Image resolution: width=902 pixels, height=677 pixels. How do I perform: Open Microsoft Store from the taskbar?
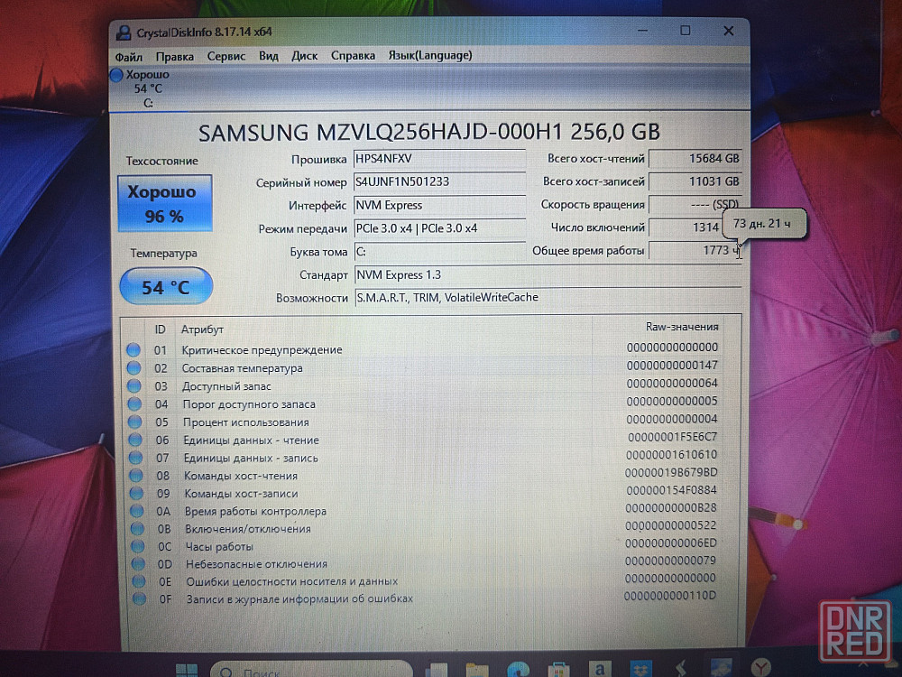(558, 669)
